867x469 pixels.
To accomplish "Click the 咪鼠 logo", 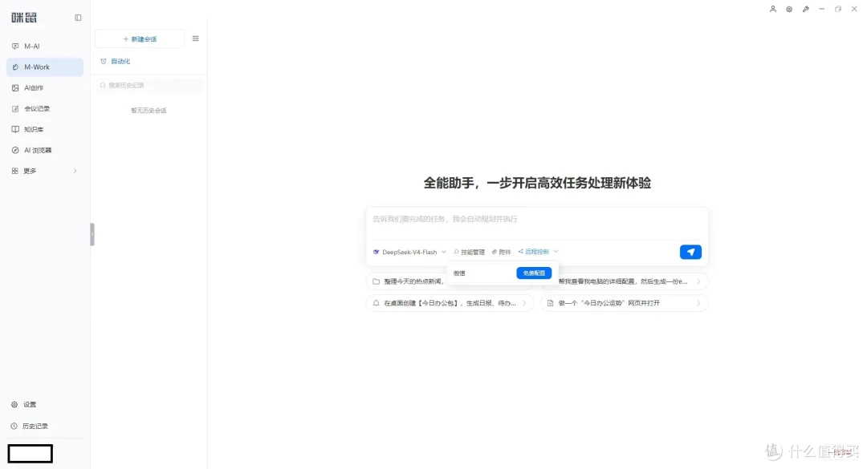I will tap(24, 18).
